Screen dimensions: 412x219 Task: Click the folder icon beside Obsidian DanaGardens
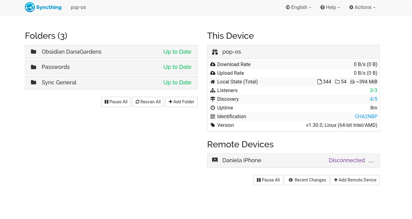coord(34,52)
